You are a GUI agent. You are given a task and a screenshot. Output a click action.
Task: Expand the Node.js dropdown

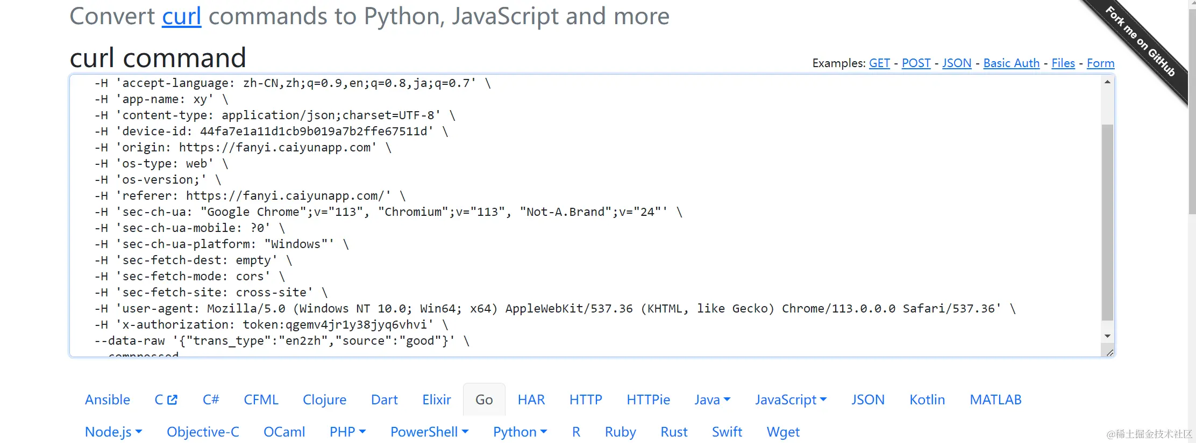point(113,432)
